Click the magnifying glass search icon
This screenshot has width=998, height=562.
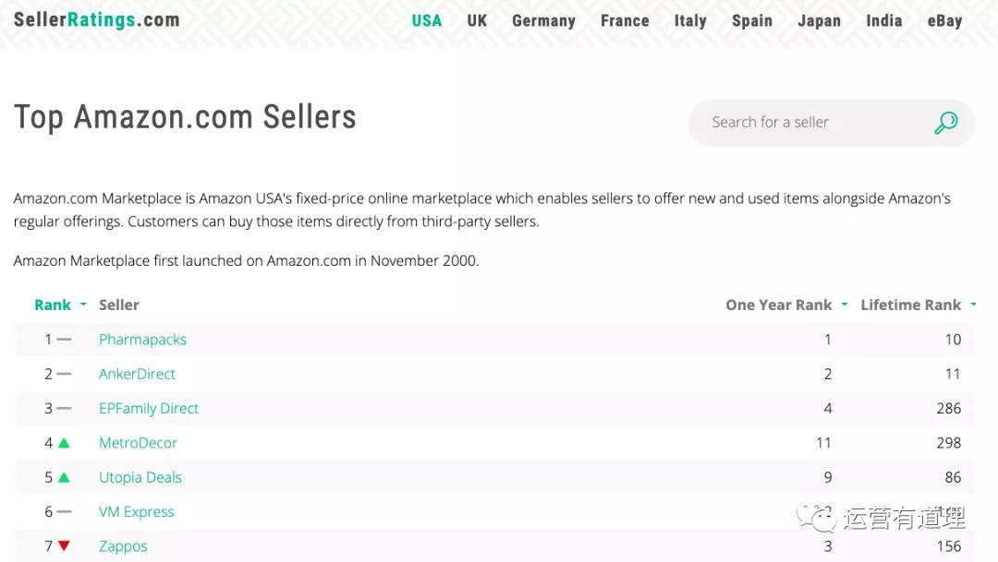pos(945,123)
